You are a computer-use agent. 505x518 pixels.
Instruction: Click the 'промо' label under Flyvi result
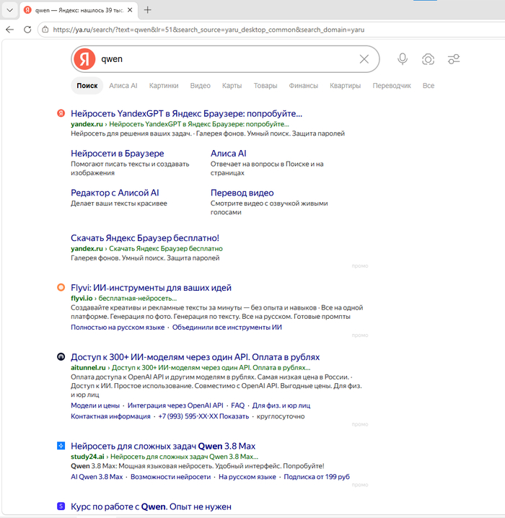coord(360,335)
